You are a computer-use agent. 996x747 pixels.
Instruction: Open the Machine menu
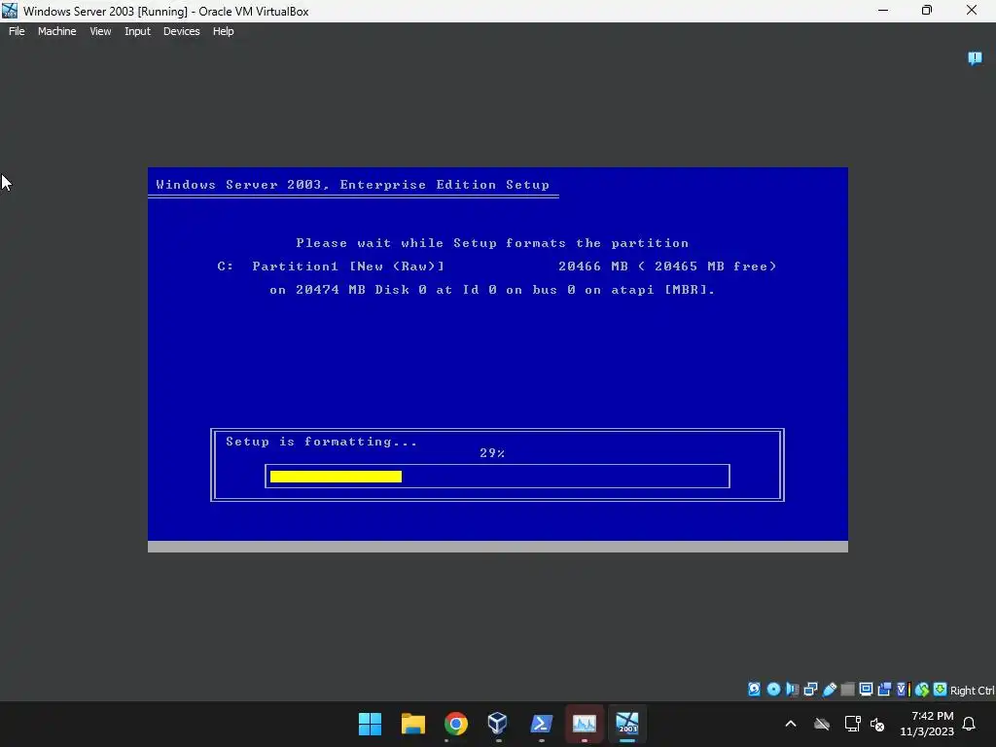click(x=56, y=31)
